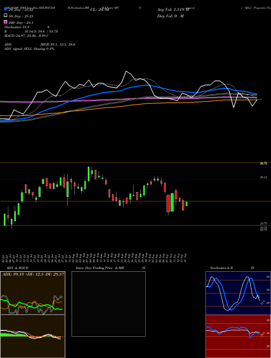271x358 pixels.
Task: Open the blue Stochastics chart panel
Action: 238,293
